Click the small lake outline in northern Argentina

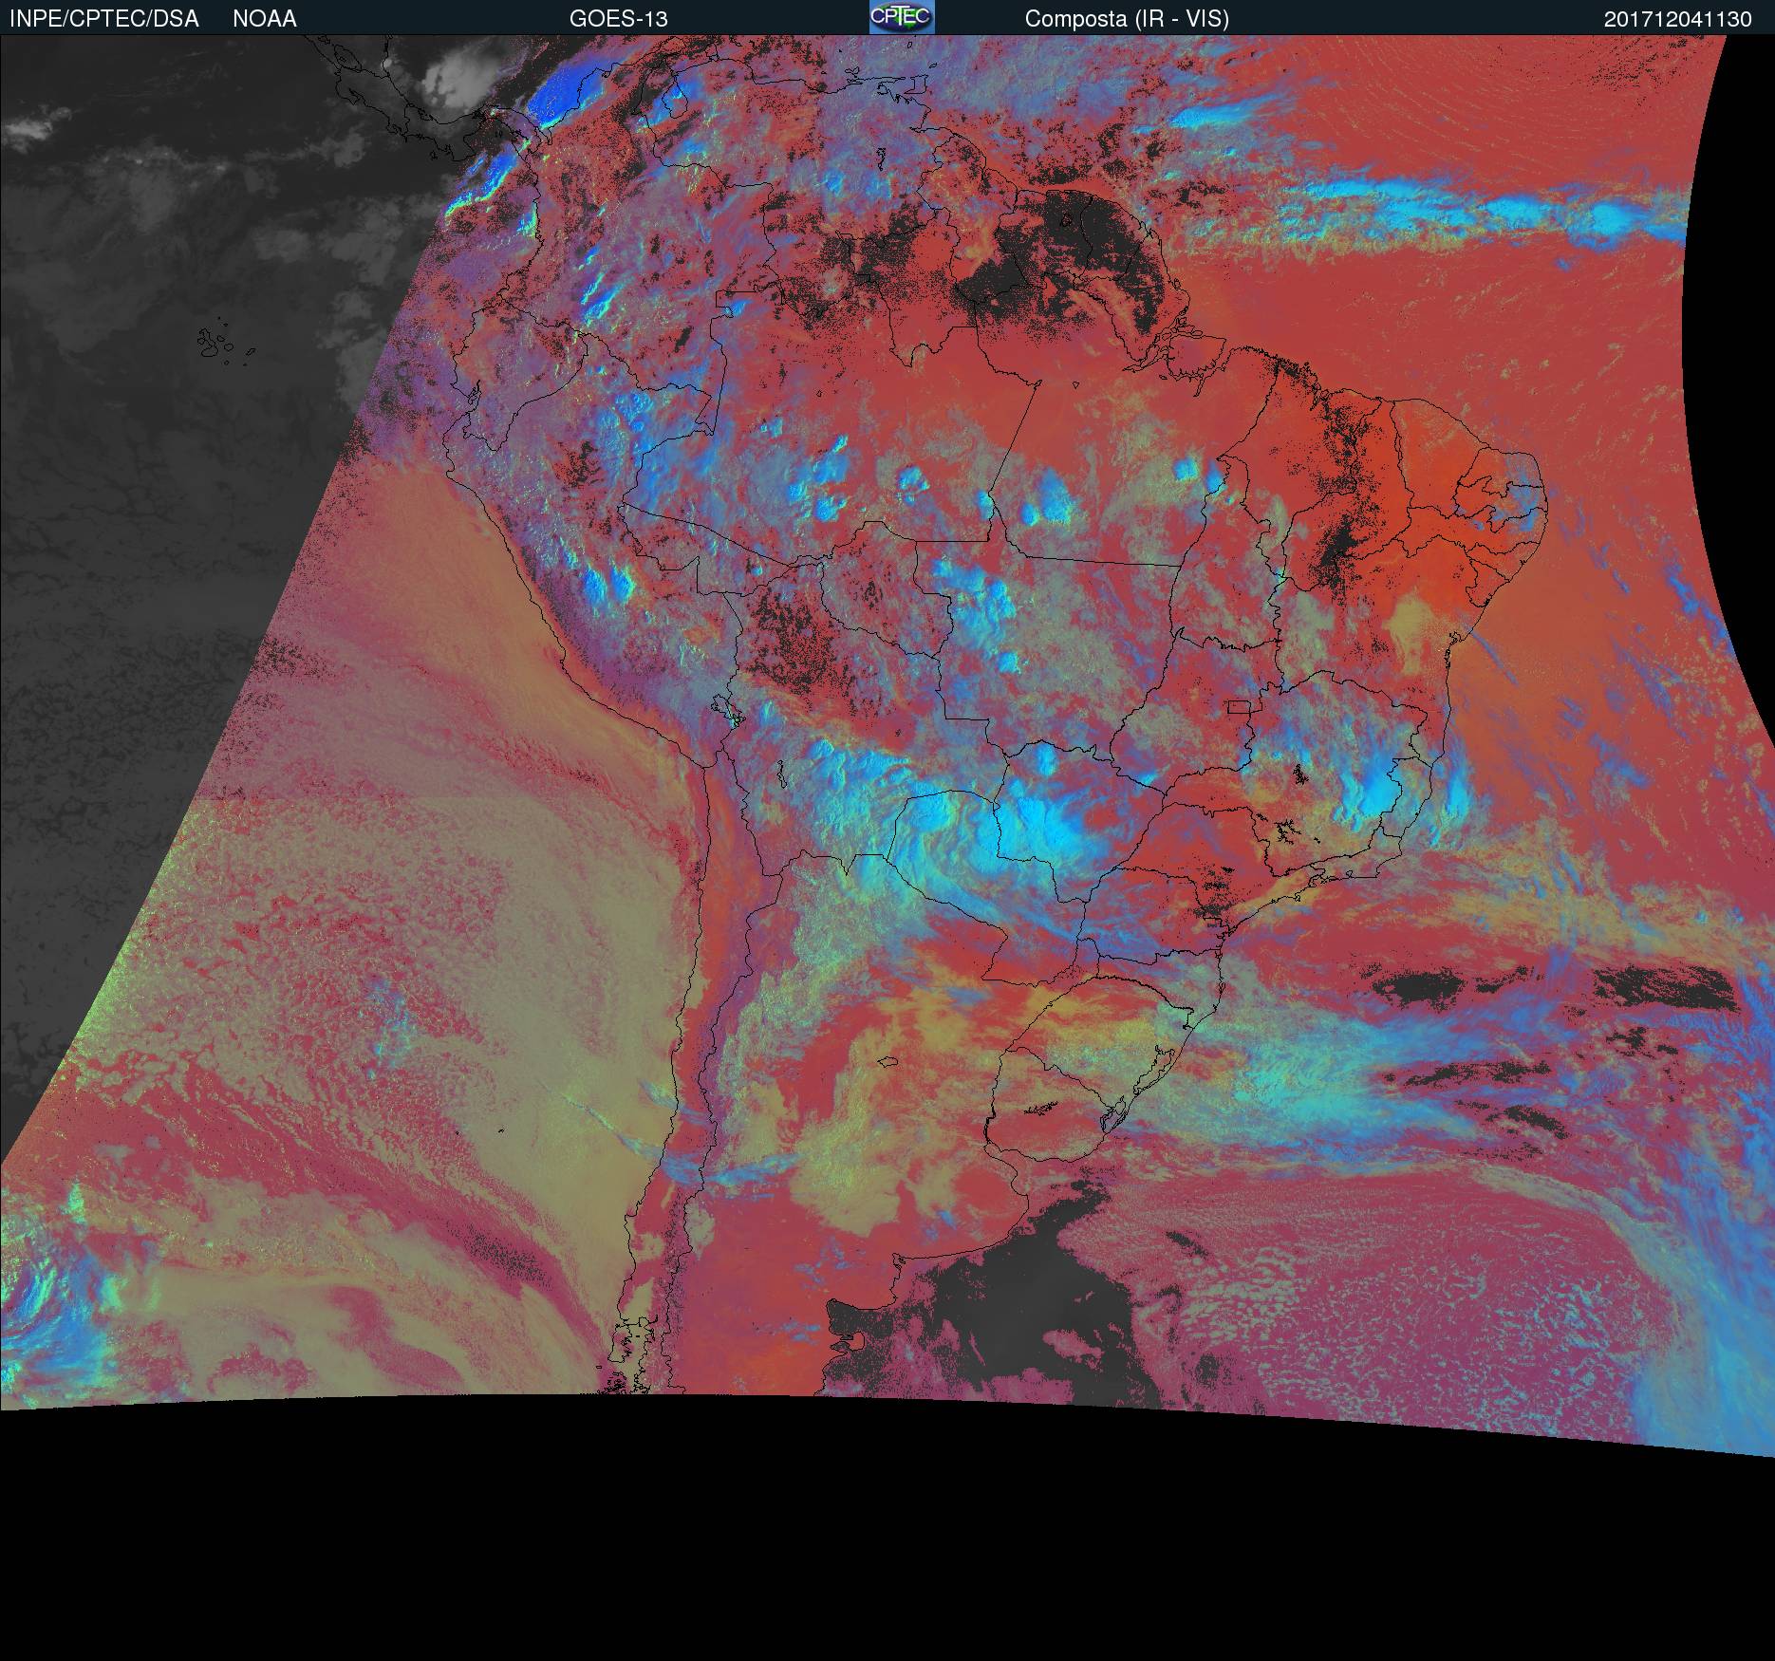pyautogui.click(x=887, y=1061)
